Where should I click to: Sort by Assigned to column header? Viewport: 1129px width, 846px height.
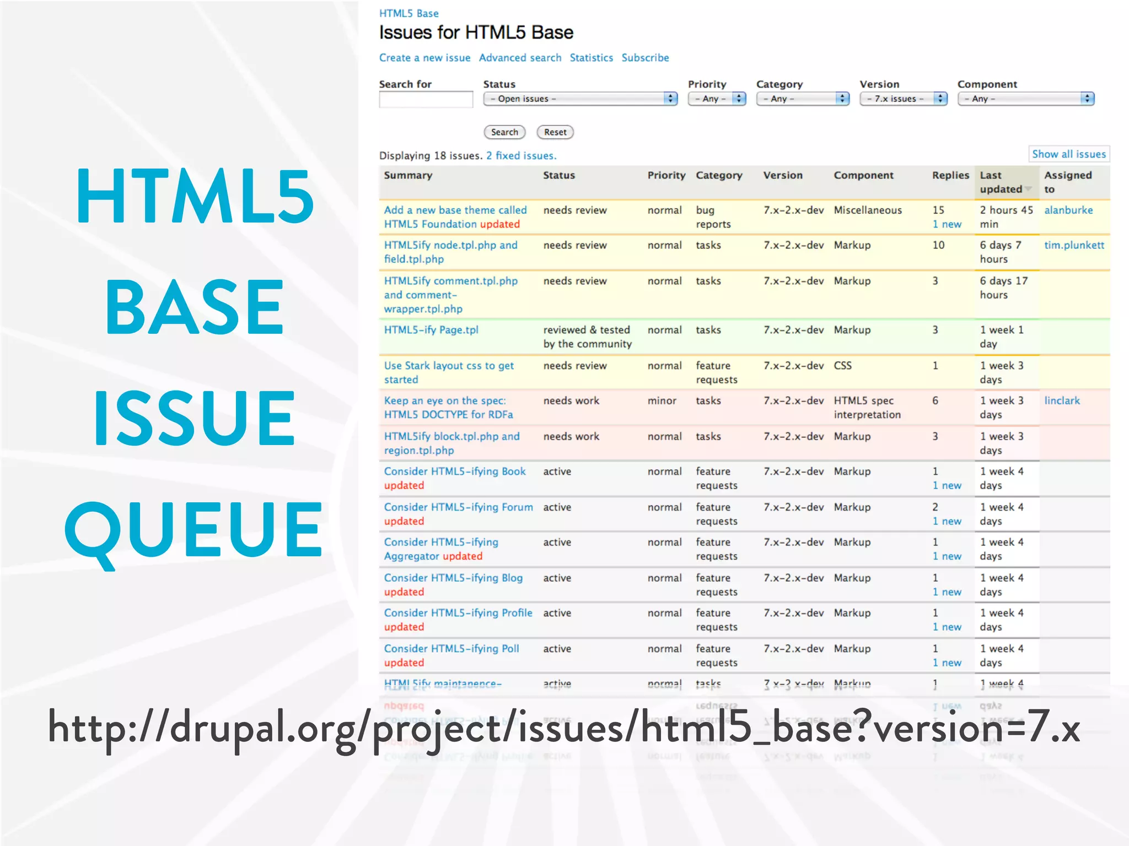[x=1068, y=182]
